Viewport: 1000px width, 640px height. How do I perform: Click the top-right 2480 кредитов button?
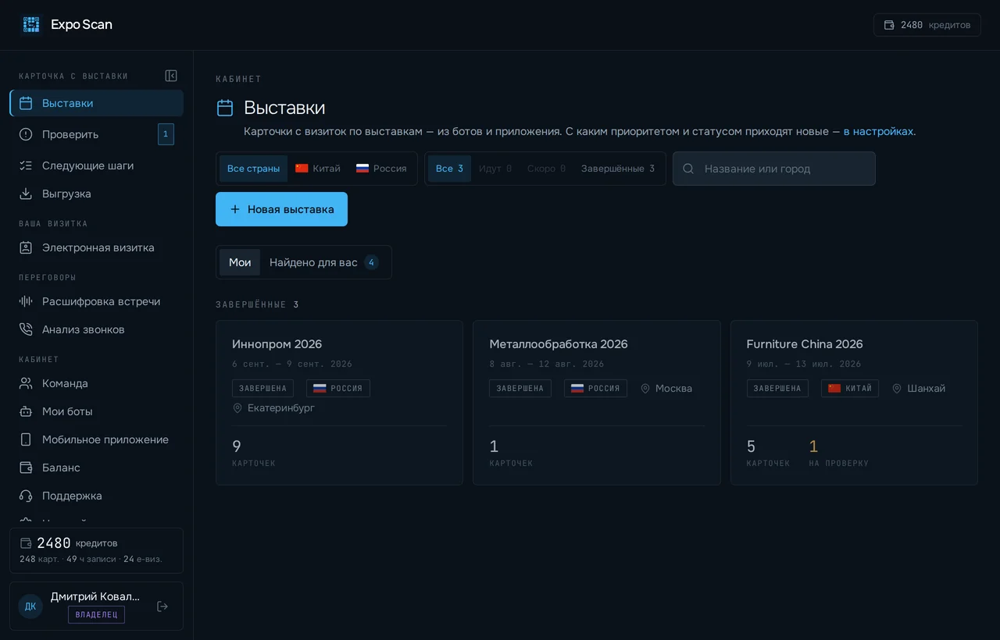pyautogui.click(x=927, y=25)
